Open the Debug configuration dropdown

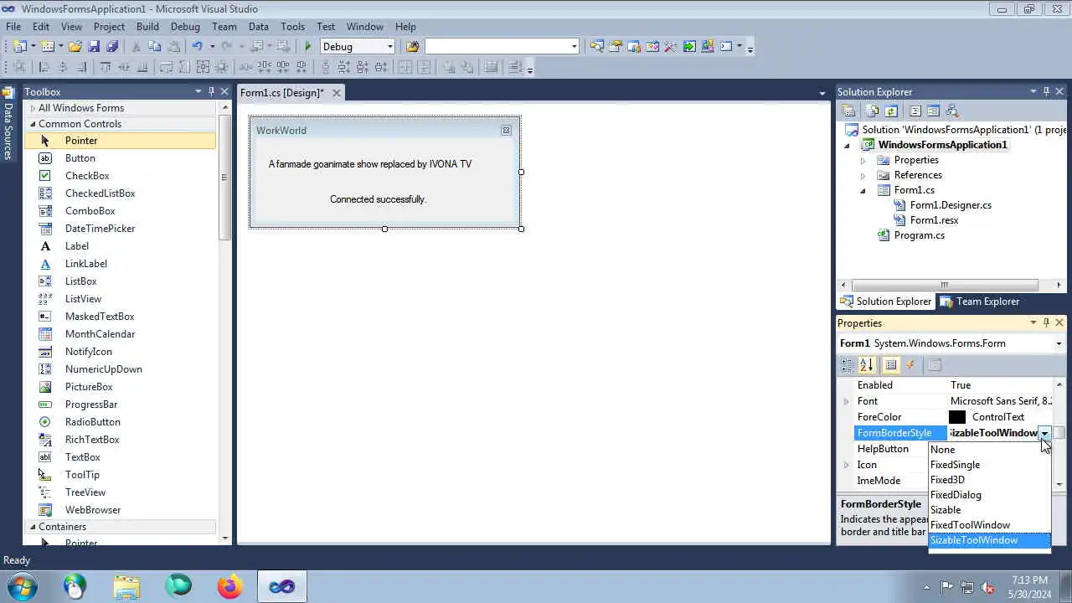(390, 47)
